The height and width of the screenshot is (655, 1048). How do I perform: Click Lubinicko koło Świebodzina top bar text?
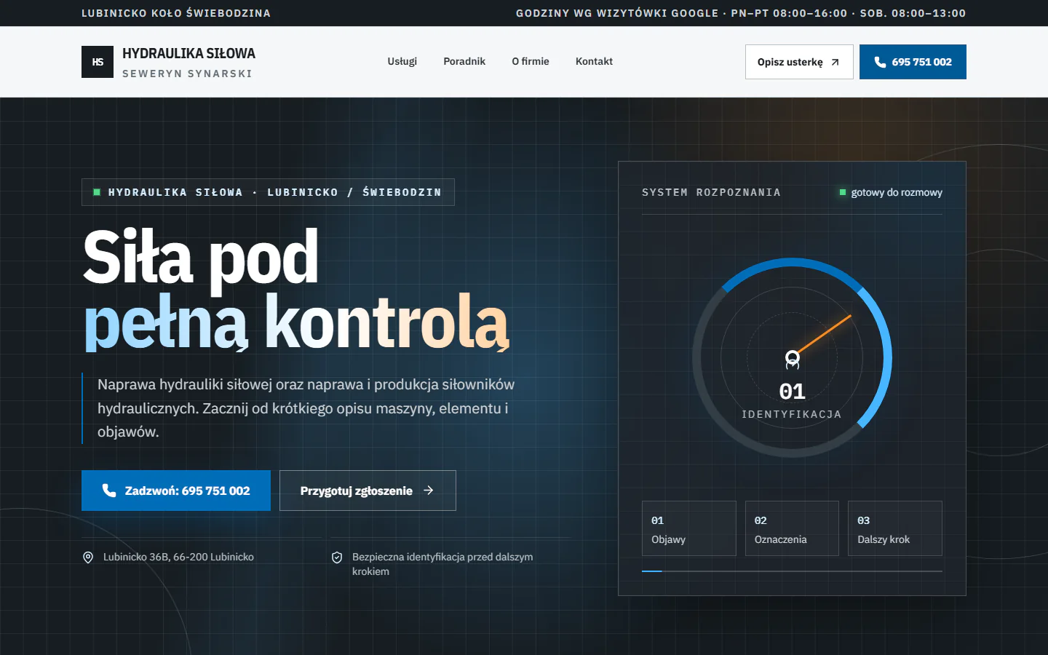click(x=176, y=13)
